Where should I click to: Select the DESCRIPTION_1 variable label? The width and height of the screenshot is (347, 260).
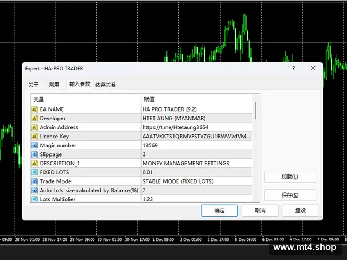pyautogui.click(x=60, y=164)
